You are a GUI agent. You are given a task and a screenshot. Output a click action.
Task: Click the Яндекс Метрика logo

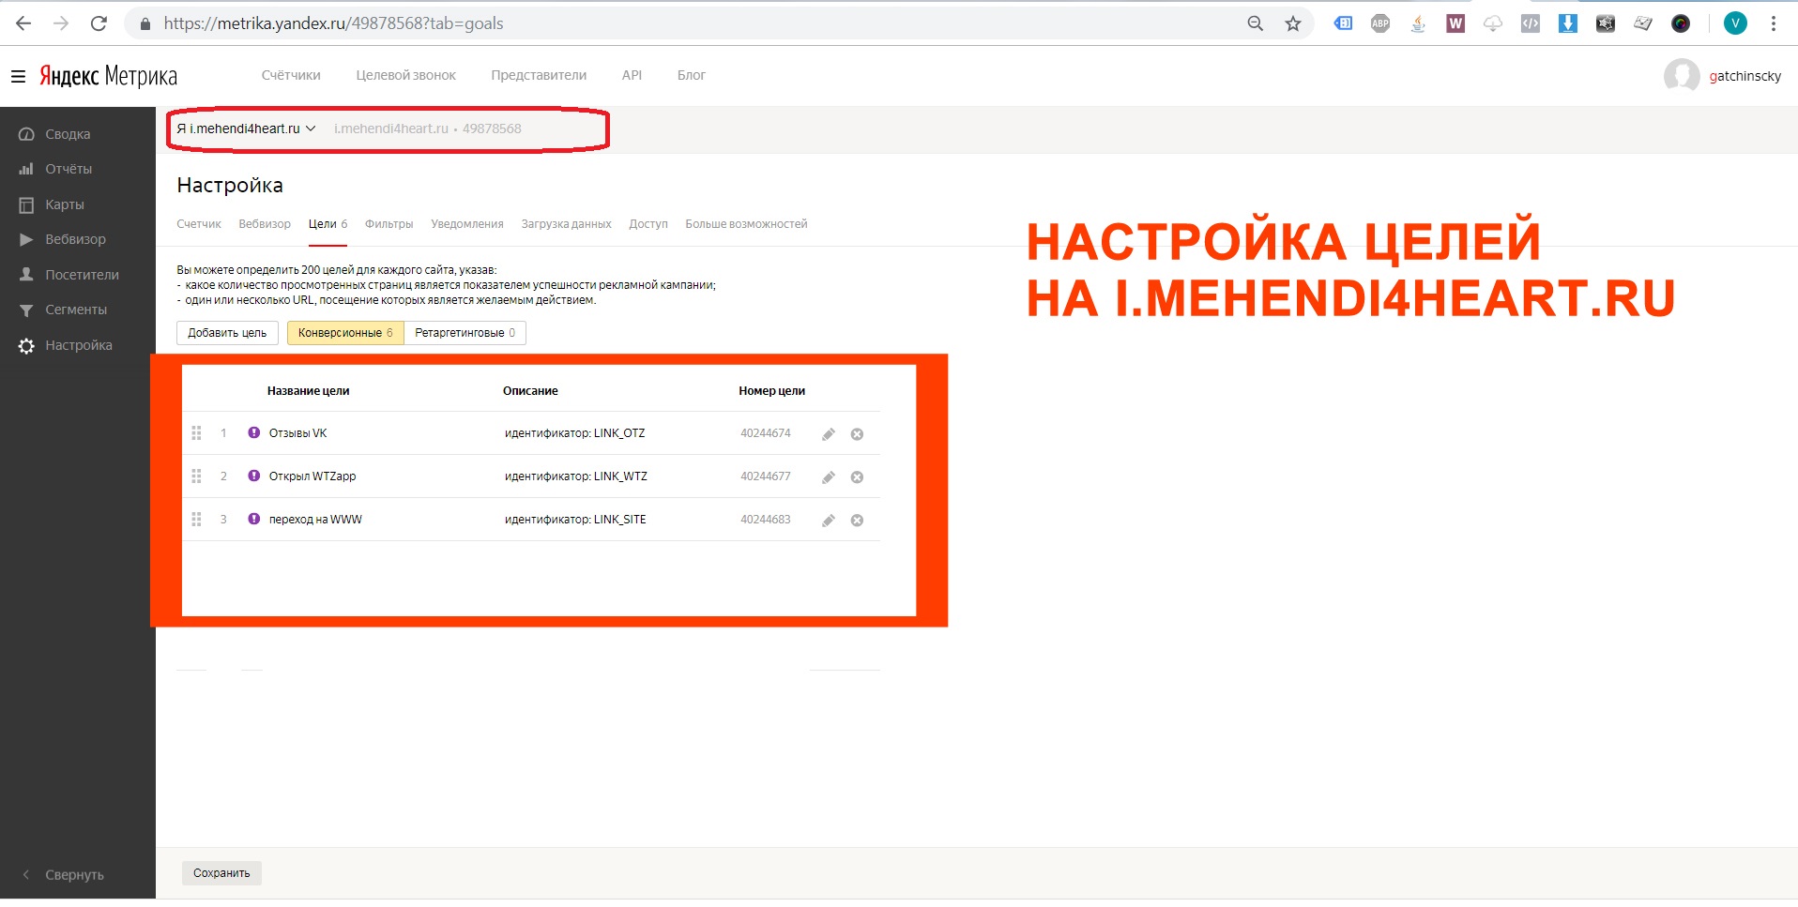pyautogui.click(x=108, y=76)
